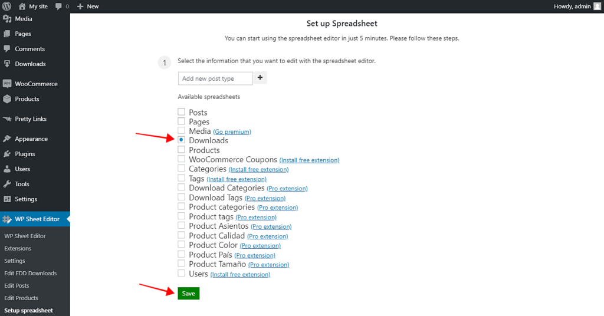The width and height of the screenshot is (604, 316).
Task: Click the My site home icon
Action: coord(22,6)
